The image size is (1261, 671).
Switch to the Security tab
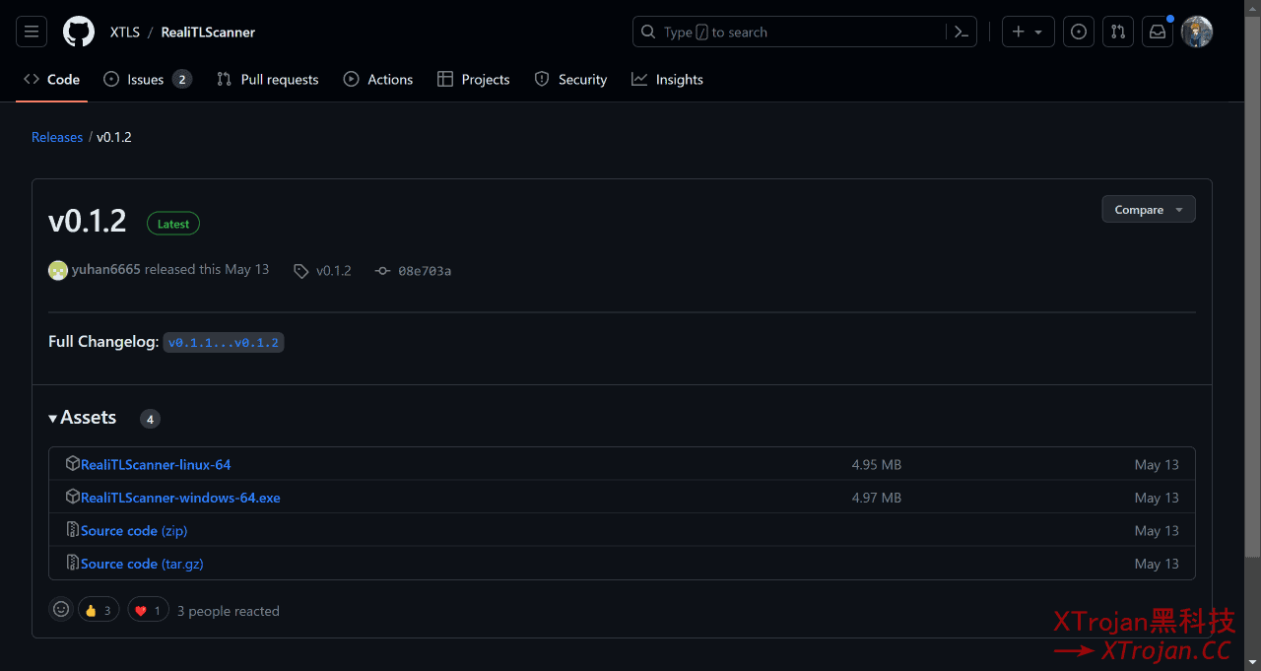[x=570, y=79]
